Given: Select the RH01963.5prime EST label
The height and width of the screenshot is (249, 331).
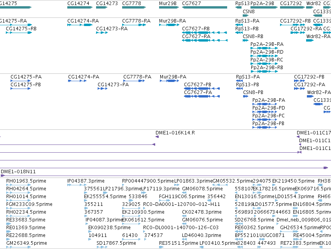Looking at the screenshot, I should tap(26, 181).
